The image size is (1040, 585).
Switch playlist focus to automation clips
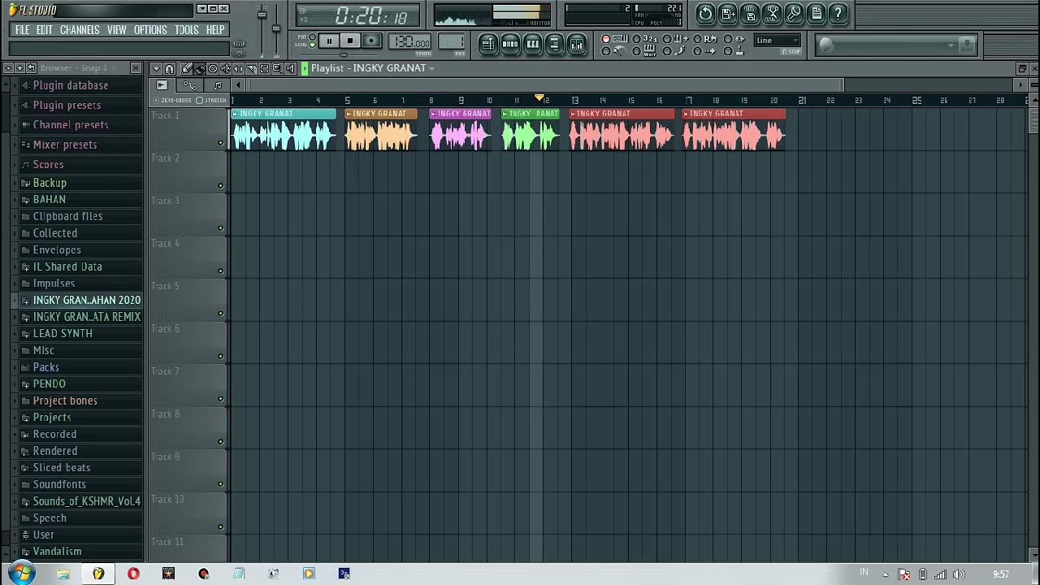[x=189, y=85]
